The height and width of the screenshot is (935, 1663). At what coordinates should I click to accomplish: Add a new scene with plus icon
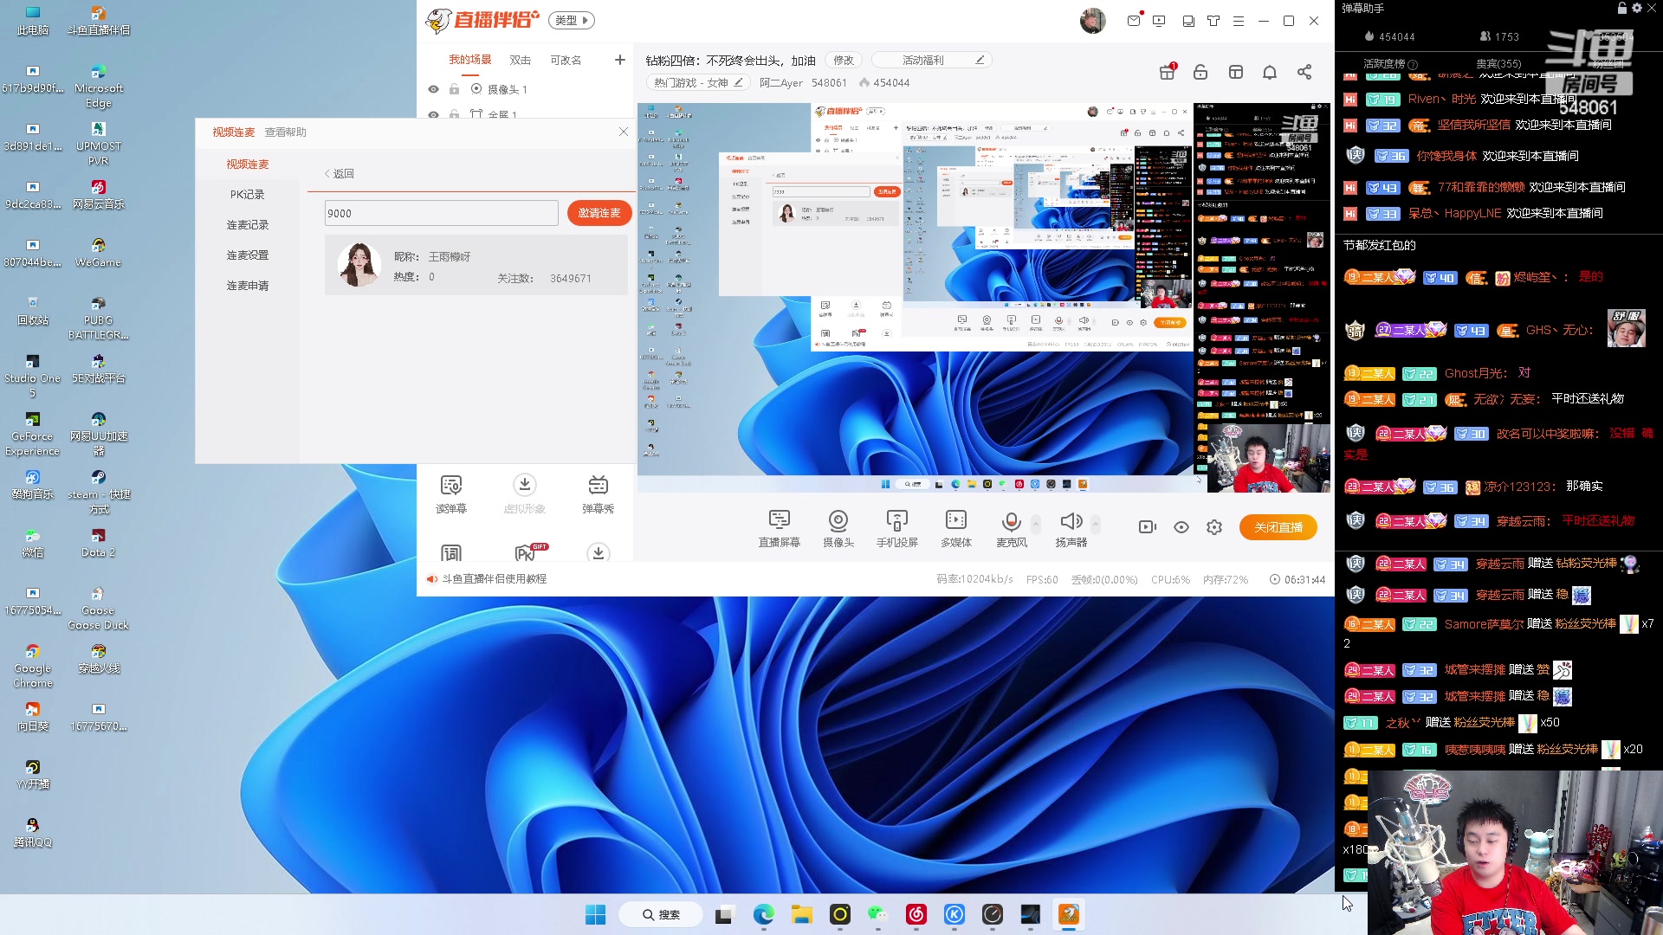pos(619,60)
